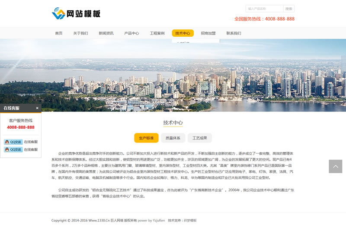Click the first QQ交谈 chat icon
Viewport: 346px width, 228px height.
coord(13,142)
